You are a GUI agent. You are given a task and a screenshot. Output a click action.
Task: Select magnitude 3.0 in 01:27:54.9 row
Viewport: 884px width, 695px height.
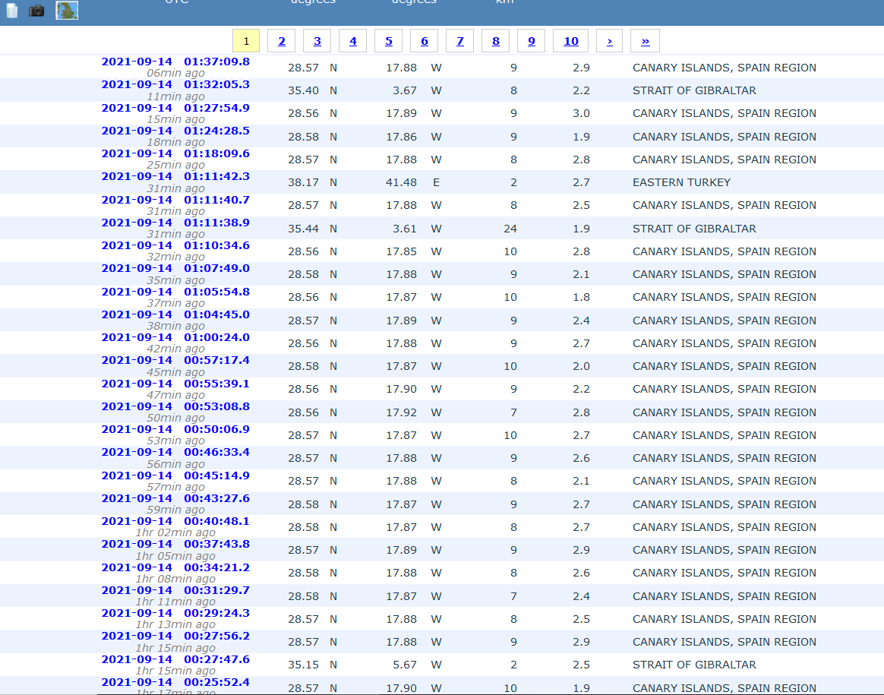tap(581, 113)
